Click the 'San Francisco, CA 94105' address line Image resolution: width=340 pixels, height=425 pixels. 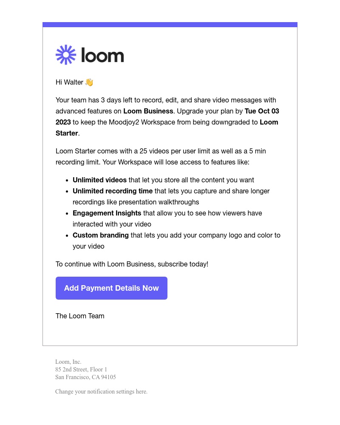85,377
